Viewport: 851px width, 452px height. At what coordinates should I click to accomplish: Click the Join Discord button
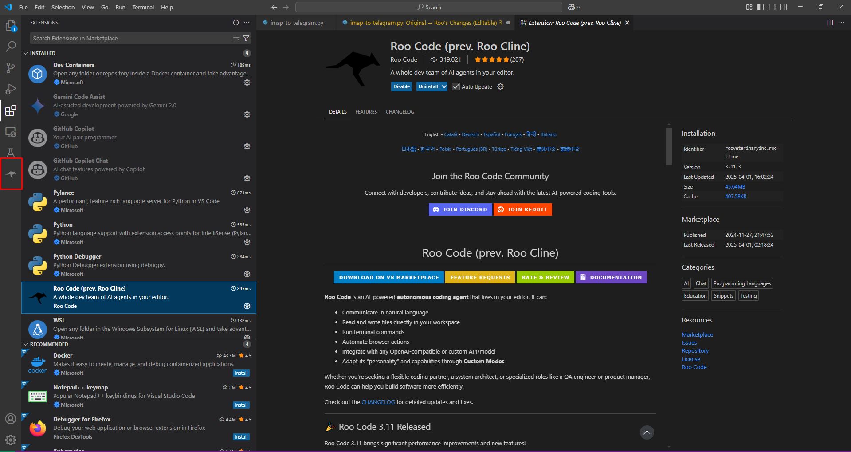[460, 209]
